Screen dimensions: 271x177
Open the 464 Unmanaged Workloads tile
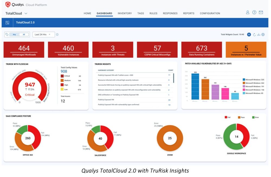(24, 50)
